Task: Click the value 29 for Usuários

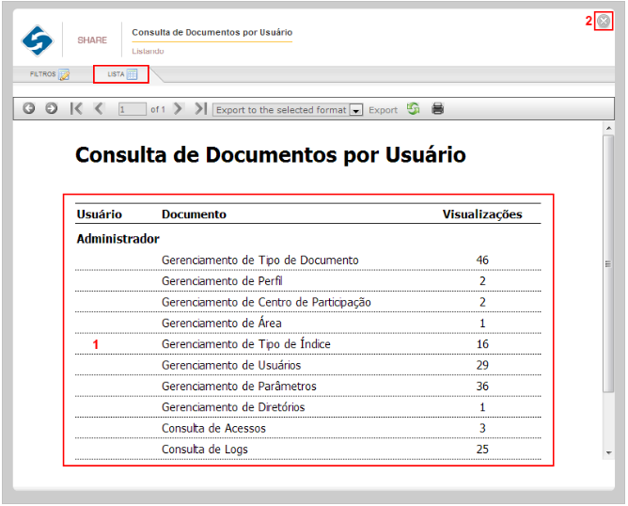Action: point(482,365)
